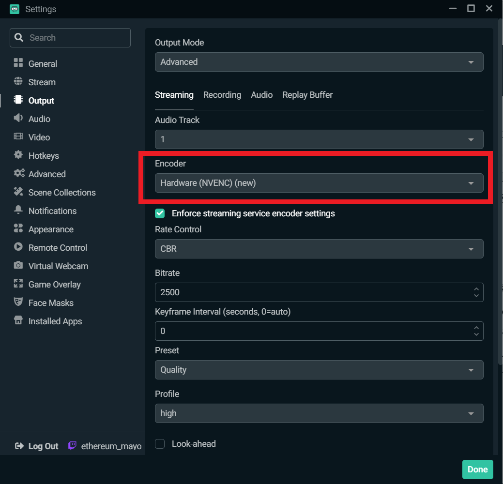Switch to the Recording tab
503x484 pixels.
tap(222, 95)
